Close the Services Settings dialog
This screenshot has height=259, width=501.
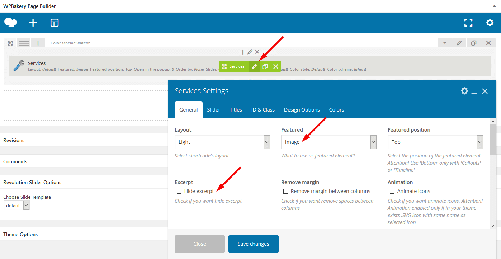tap(485, 91)
